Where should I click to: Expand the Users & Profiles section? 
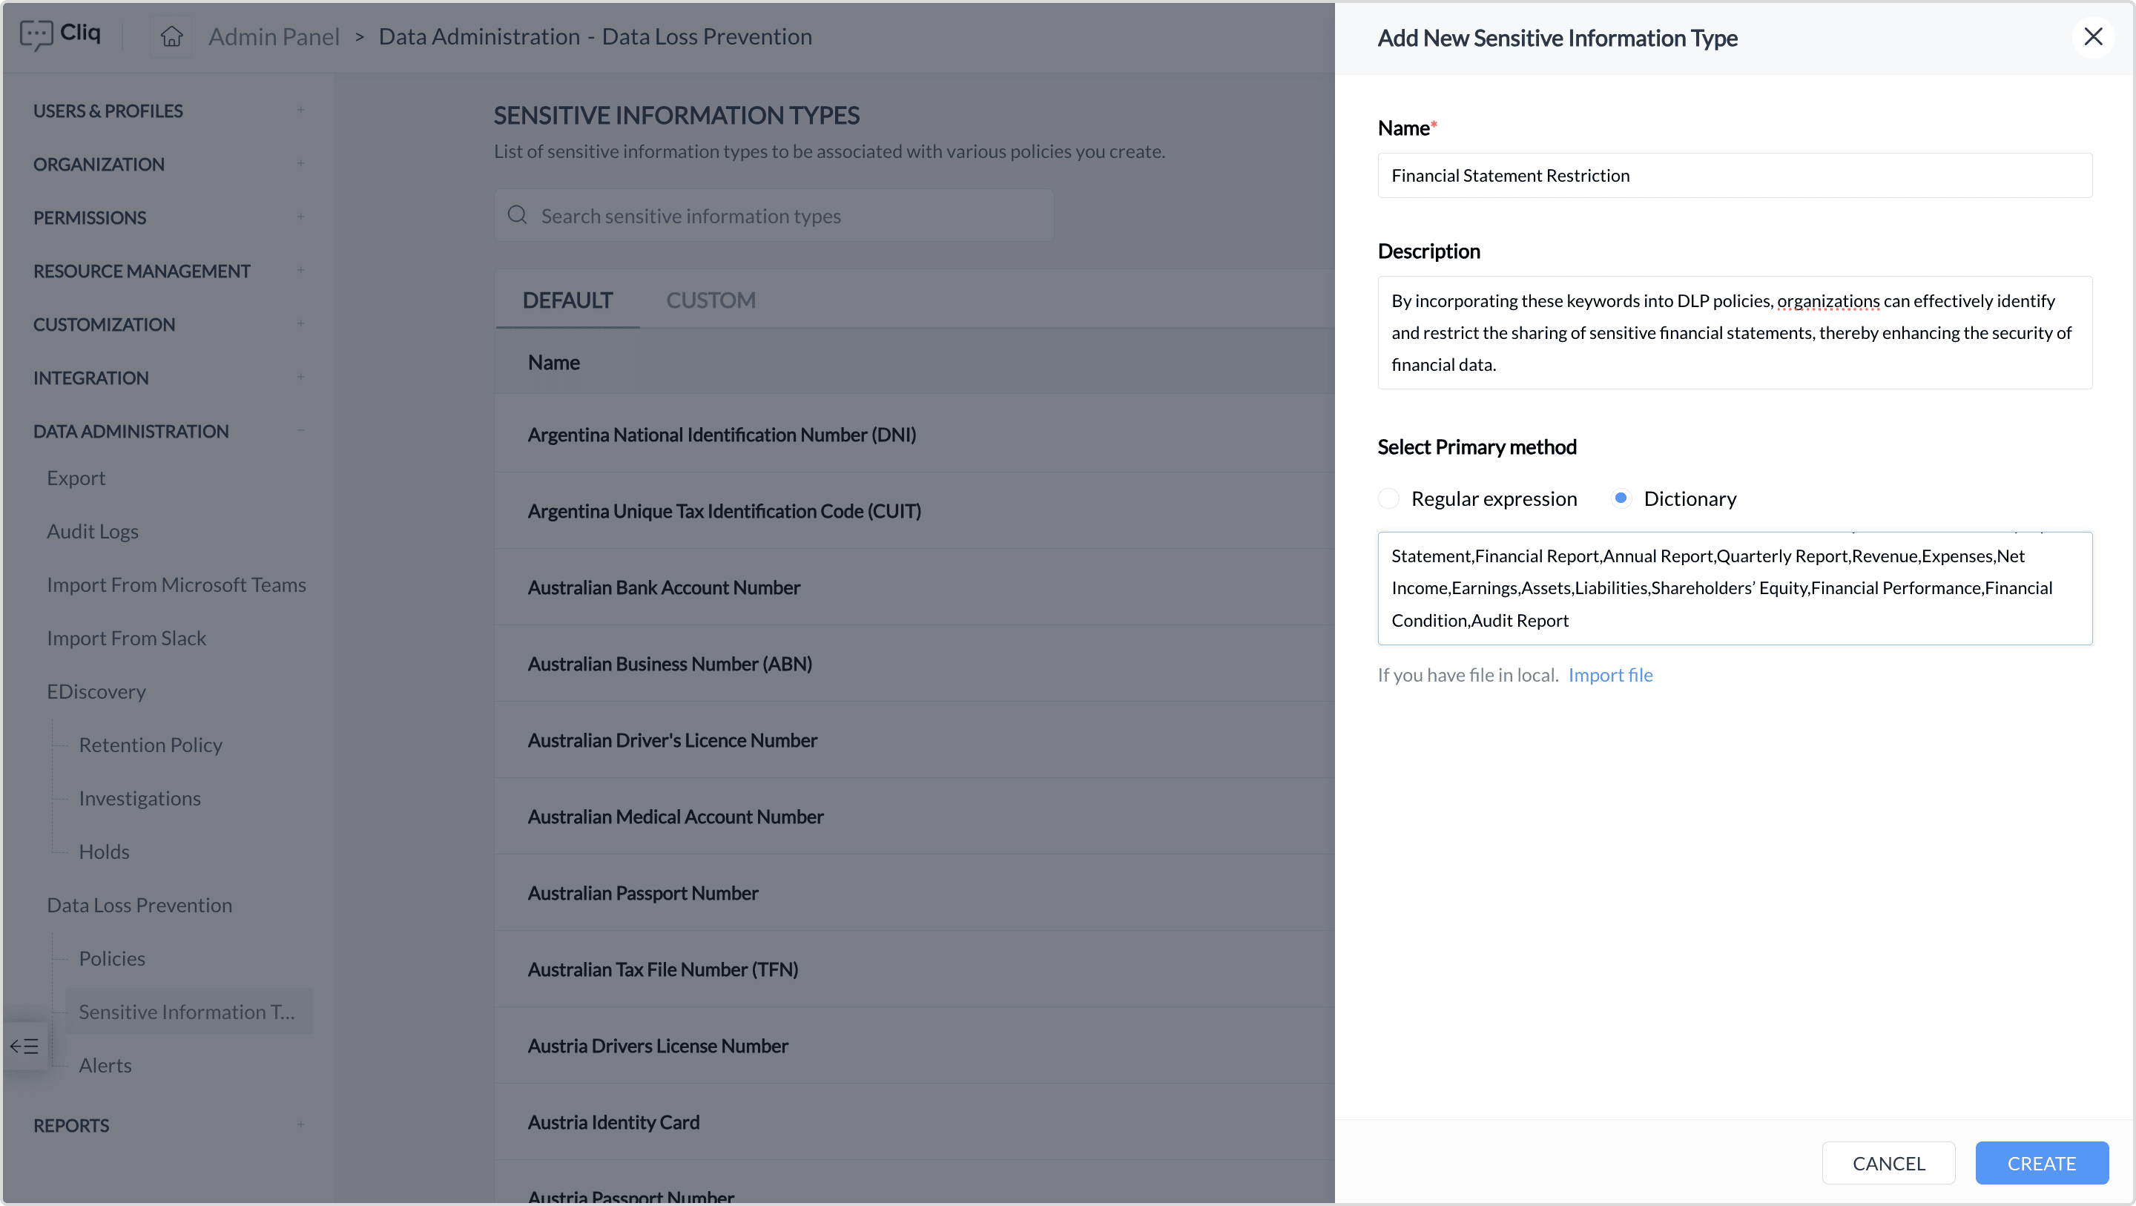point(301,111)
